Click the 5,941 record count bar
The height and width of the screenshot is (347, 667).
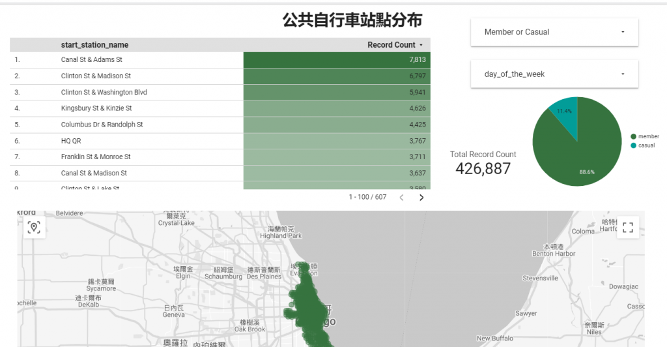(337, 92)
